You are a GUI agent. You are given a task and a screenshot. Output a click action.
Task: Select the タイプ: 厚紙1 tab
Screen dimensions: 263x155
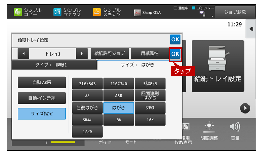point(54,65)
